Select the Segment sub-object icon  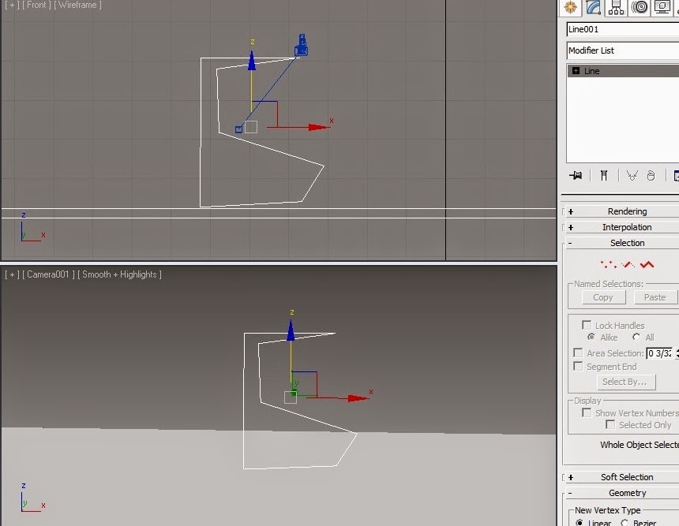pyautogui.click(x=627, y=265)
